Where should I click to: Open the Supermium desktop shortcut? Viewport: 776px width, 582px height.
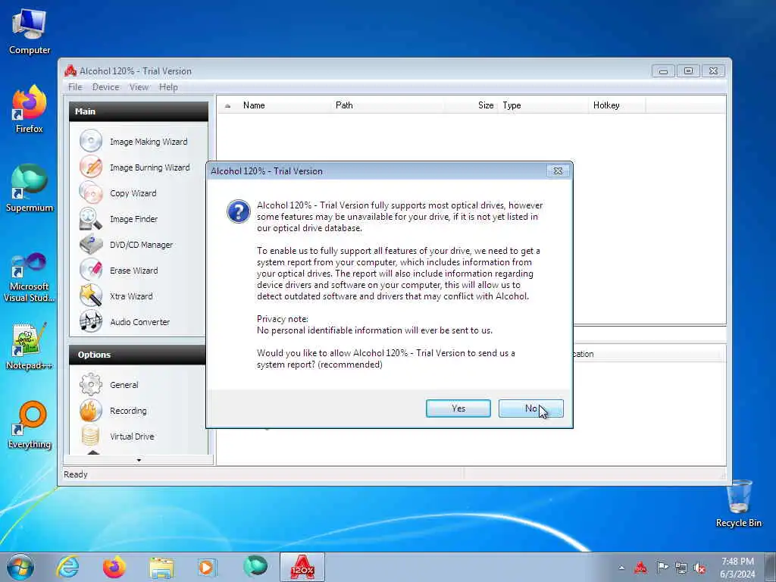30,188
